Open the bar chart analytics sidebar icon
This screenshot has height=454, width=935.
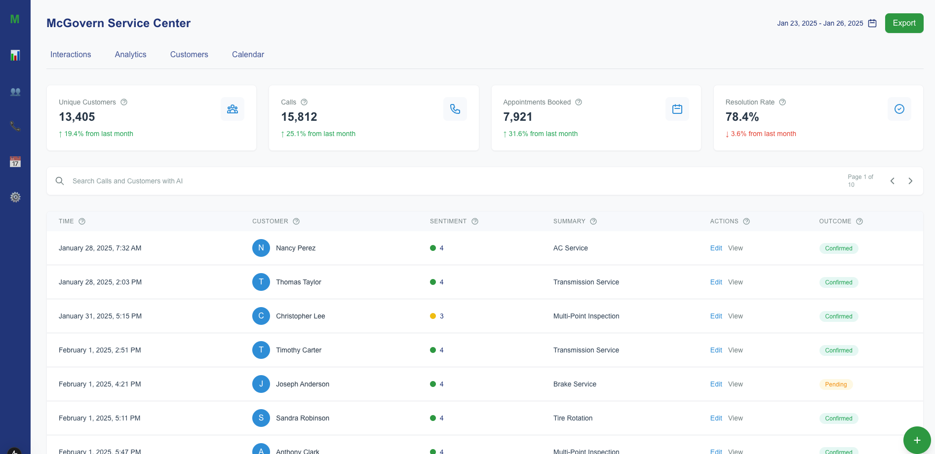point(15,55)
